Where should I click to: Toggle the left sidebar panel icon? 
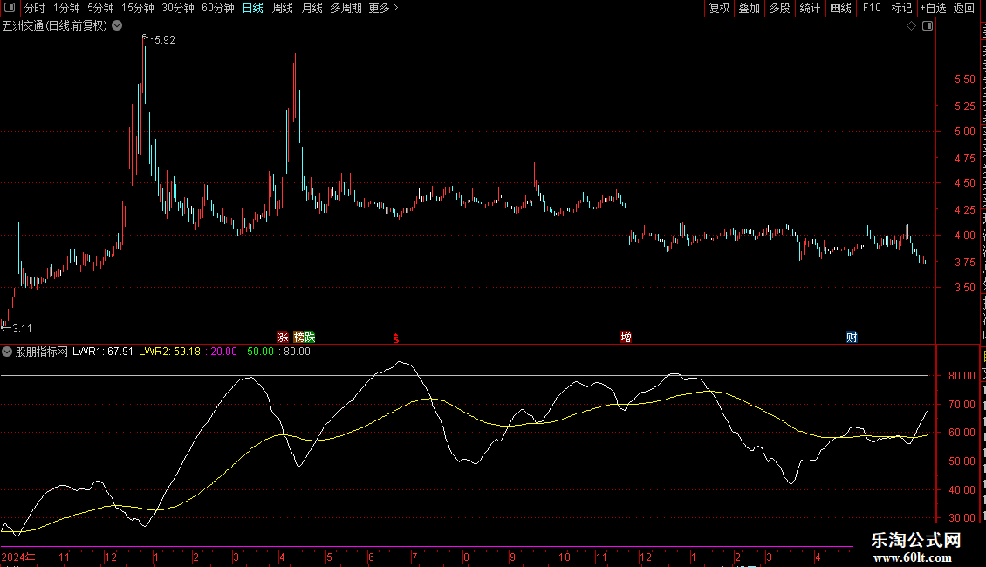pos(9,8)
